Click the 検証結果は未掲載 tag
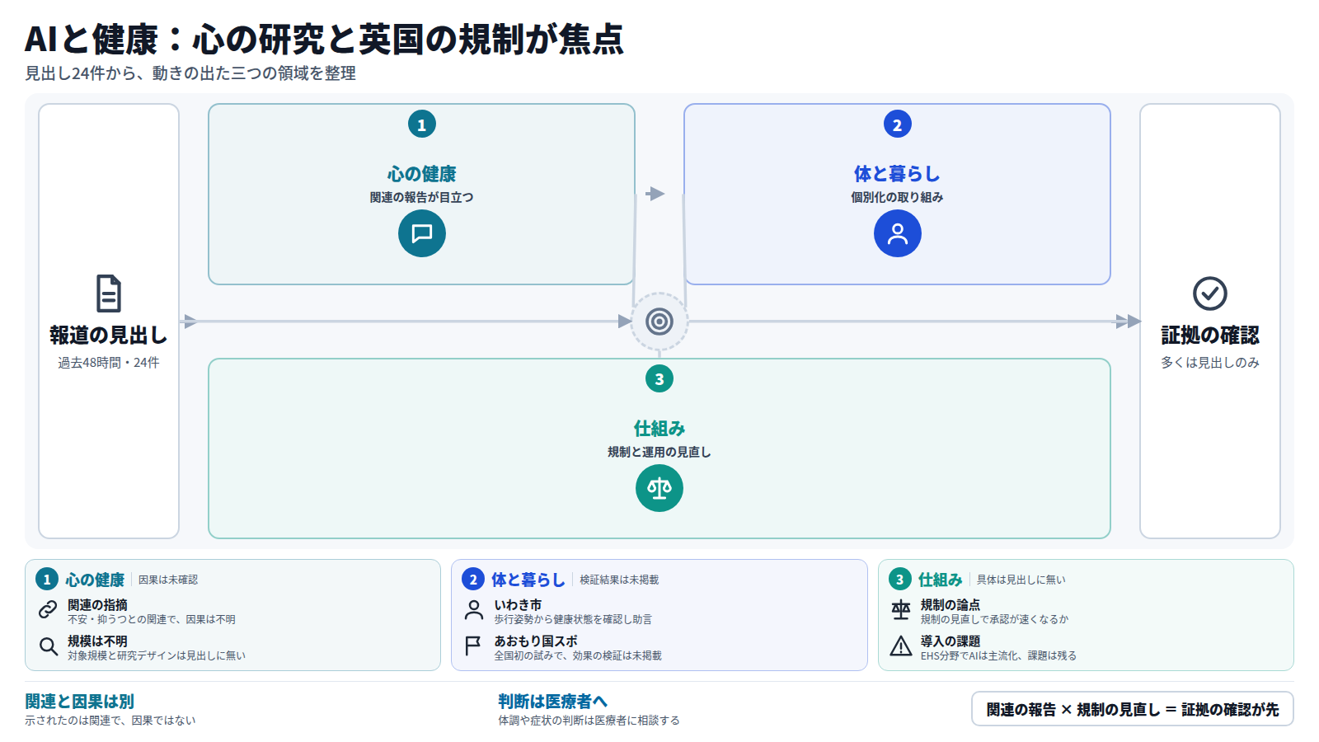The image size is (1319, 742). [x=619, y=580]
